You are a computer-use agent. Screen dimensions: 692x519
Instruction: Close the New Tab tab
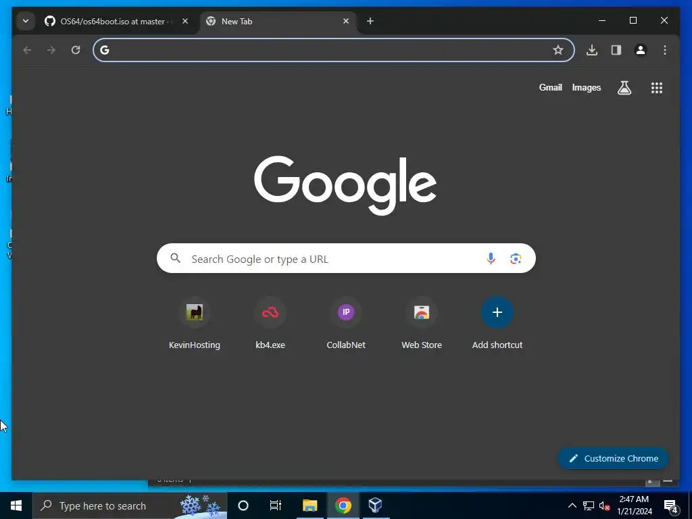click(x=346, y=21)
